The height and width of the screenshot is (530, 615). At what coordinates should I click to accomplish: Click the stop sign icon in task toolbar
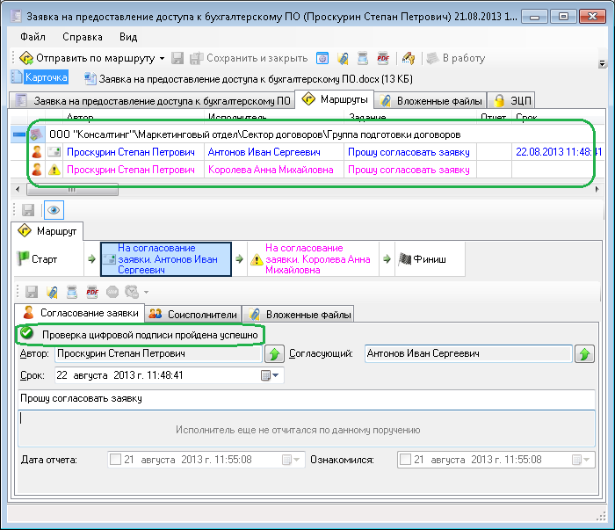112,292
